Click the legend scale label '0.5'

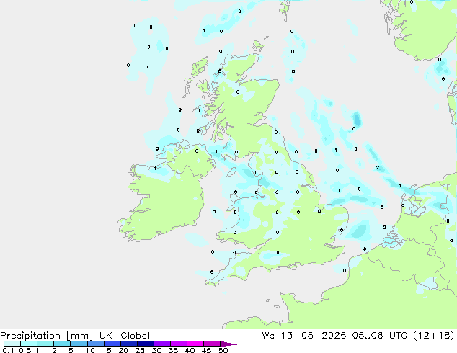[x=25, y=350]
